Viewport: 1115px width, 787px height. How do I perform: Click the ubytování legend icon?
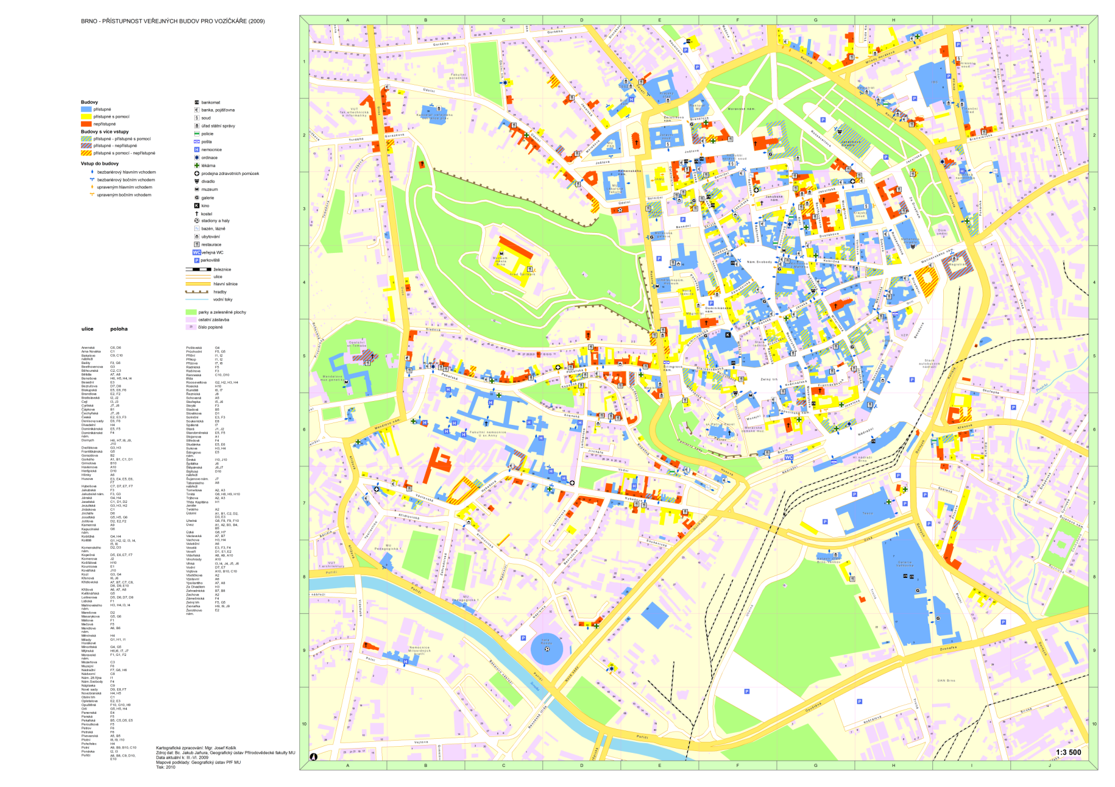tap(197, 237)
